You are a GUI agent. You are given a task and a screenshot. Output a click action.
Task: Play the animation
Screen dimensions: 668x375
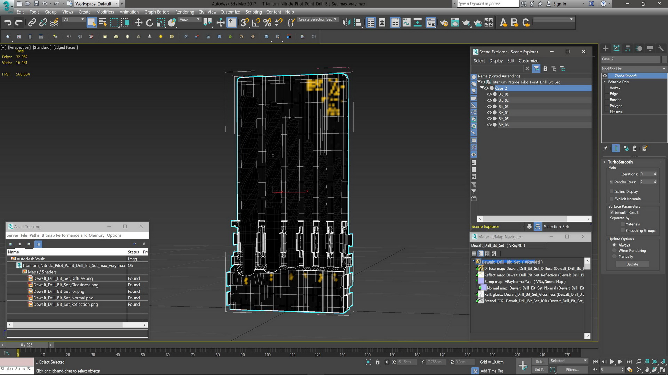point(612,362)
